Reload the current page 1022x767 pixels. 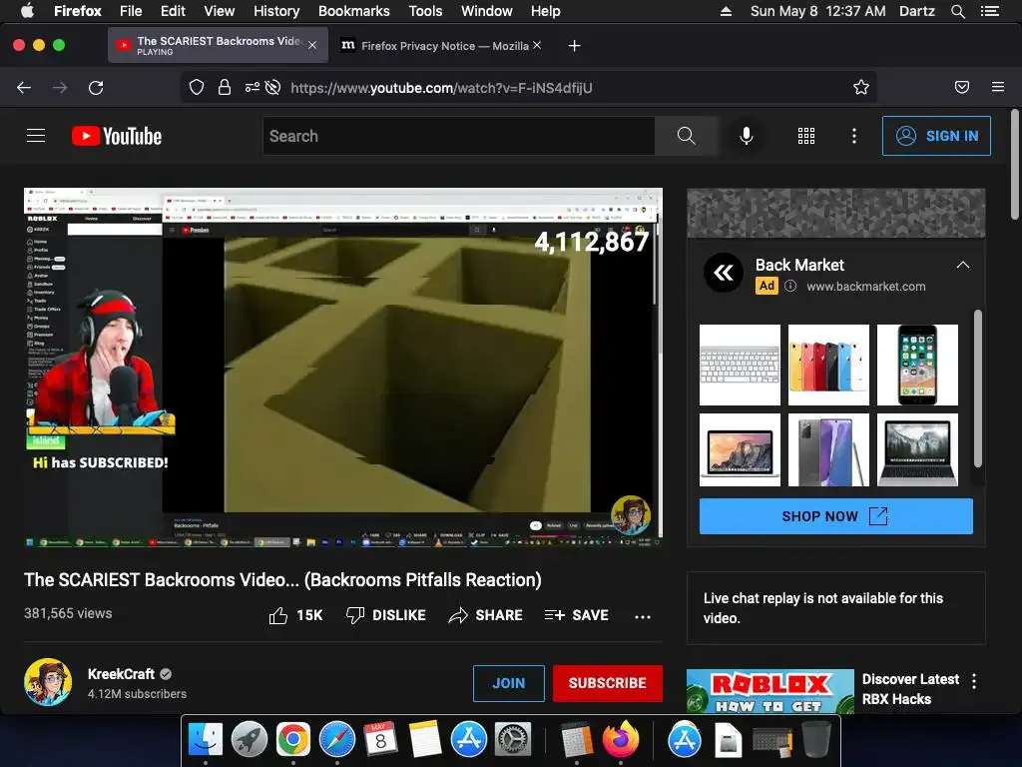coord(96,88)
